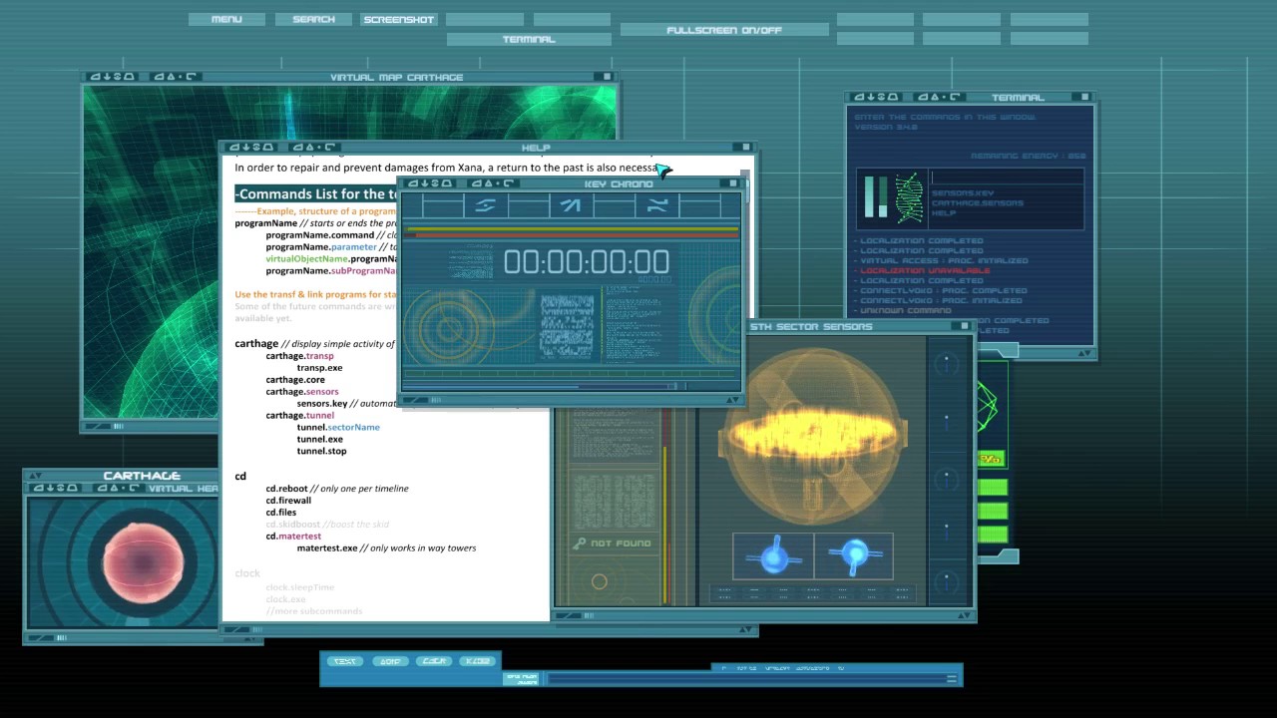1277x718 pixels.
Task: Click tunnel.stop in the Help list
Action: [321, 451]
